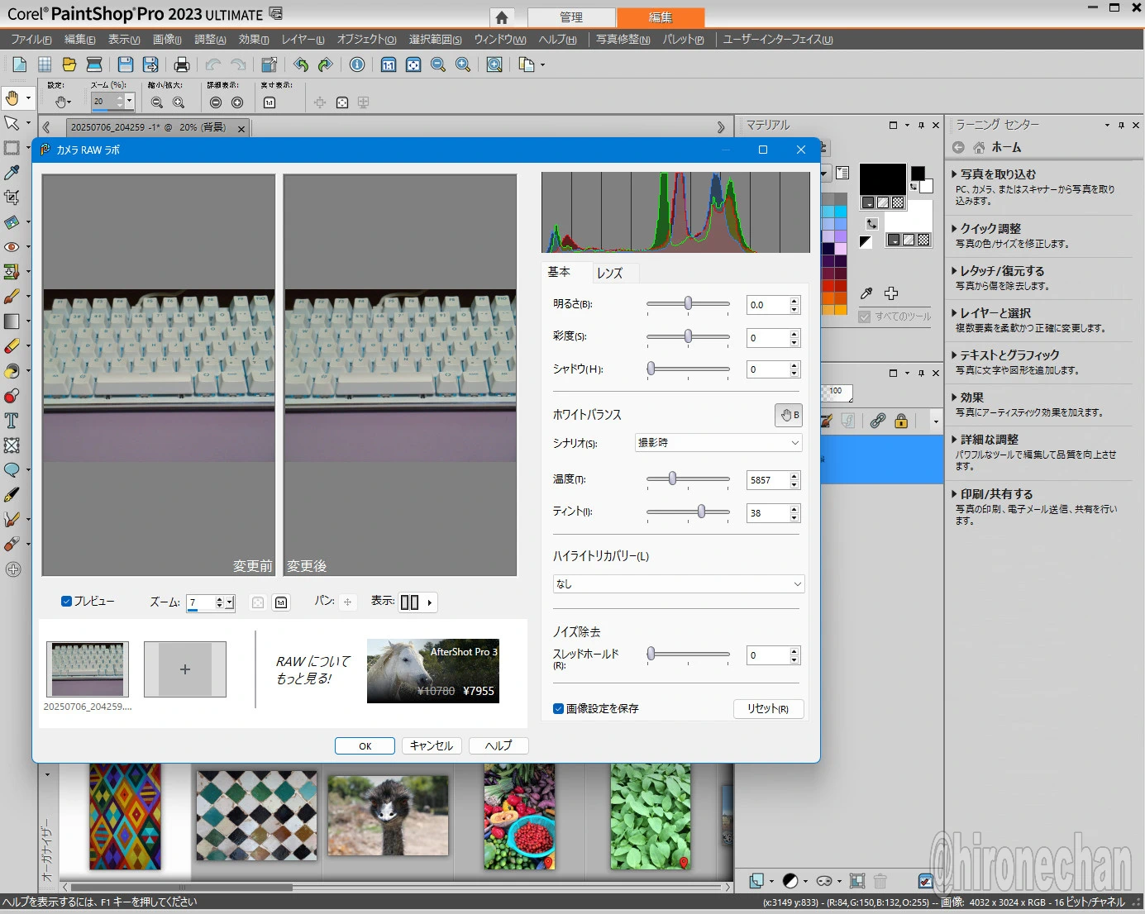
Task: Select the Flood Fill gradient tool
Action: click(x=12, y=321)
